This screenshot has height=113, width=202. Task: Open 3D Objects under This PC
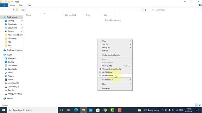click(x=12, y=58)
